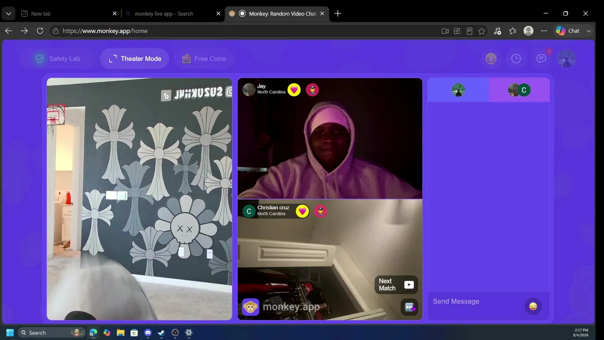The image size is (604, 340).
Task: Switch to monkey live app Search tab
Action: pyautogui.click(x=173, y=14)
